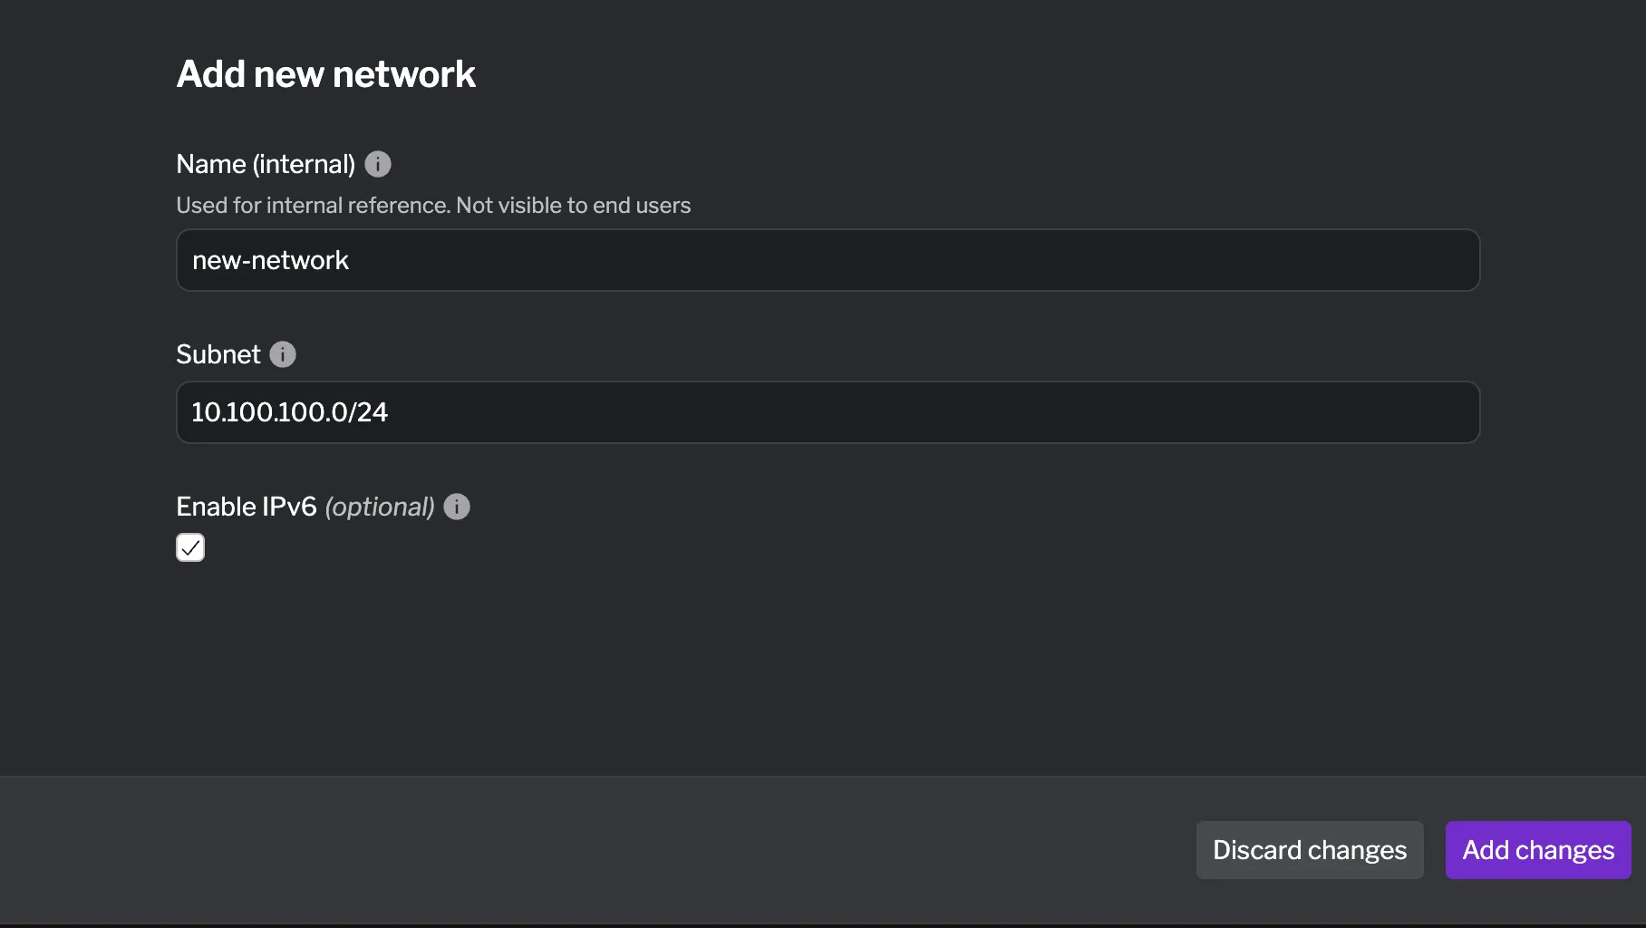This screenshot has width=1646, height=928.
Task: Click the Add new network heading
Action: (325, 72)
